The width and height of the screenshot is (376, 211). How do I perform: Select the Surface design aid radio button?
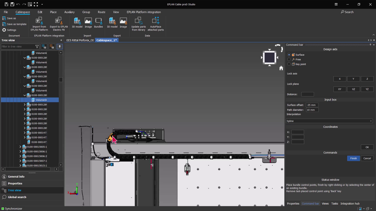pos(289,55)
